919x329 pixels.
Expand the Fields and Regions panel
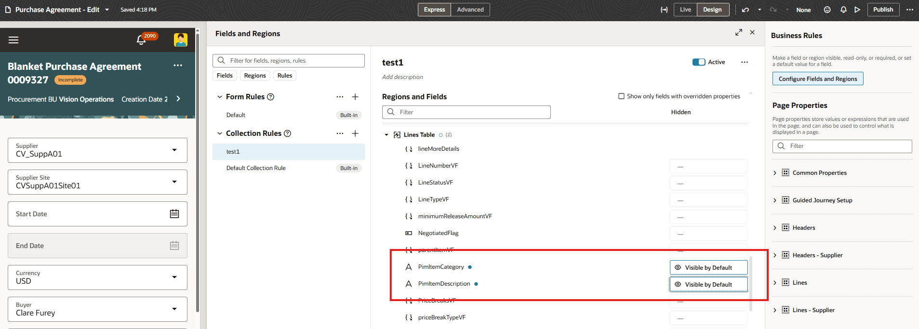click(738, 32)
